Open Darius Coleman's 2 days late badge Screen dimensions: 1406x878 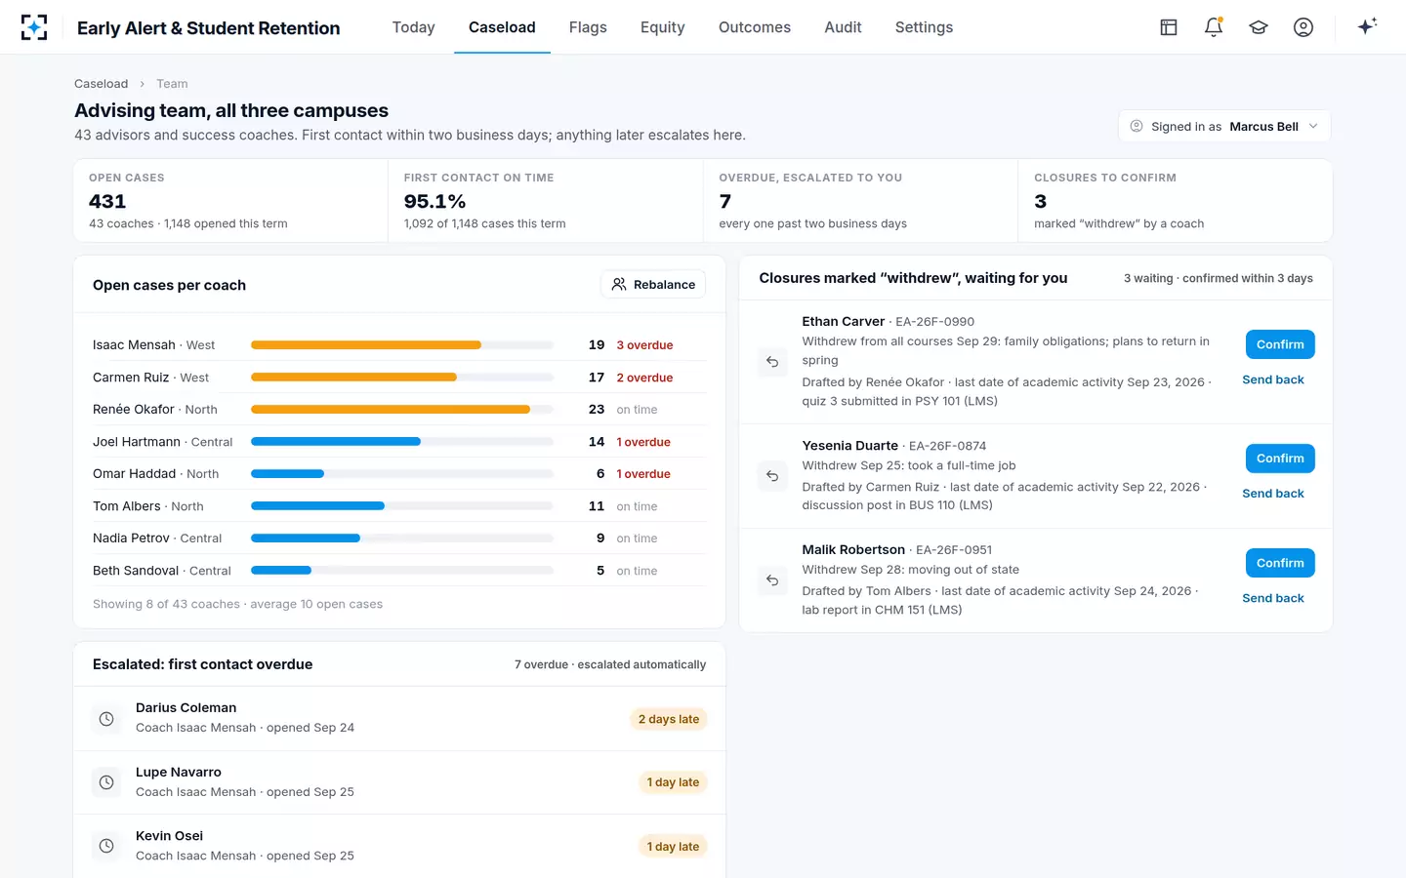click(x=669, y=719)
